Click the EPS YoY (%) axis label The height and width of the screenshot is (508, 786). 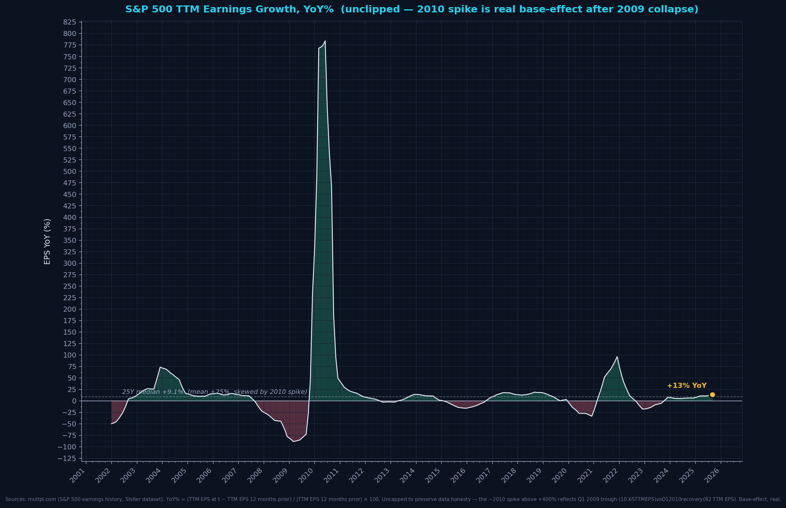pyautogui.click(x=47, y=242)
